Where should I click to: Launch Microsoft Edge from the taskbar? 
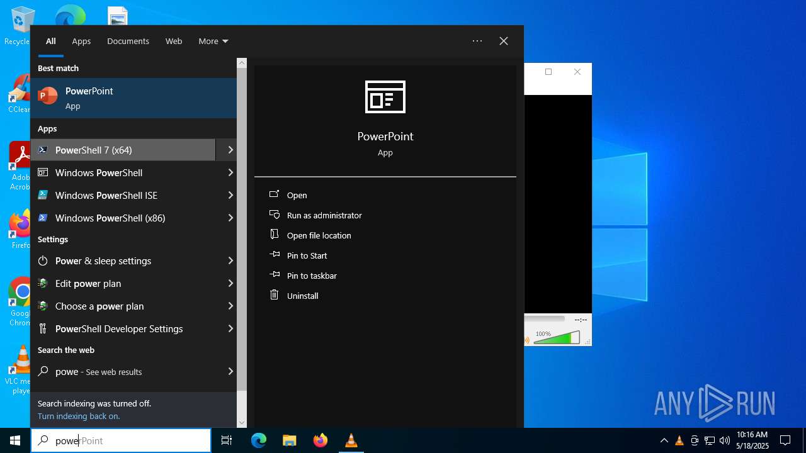pyautogui.click(x=259, y=440)
